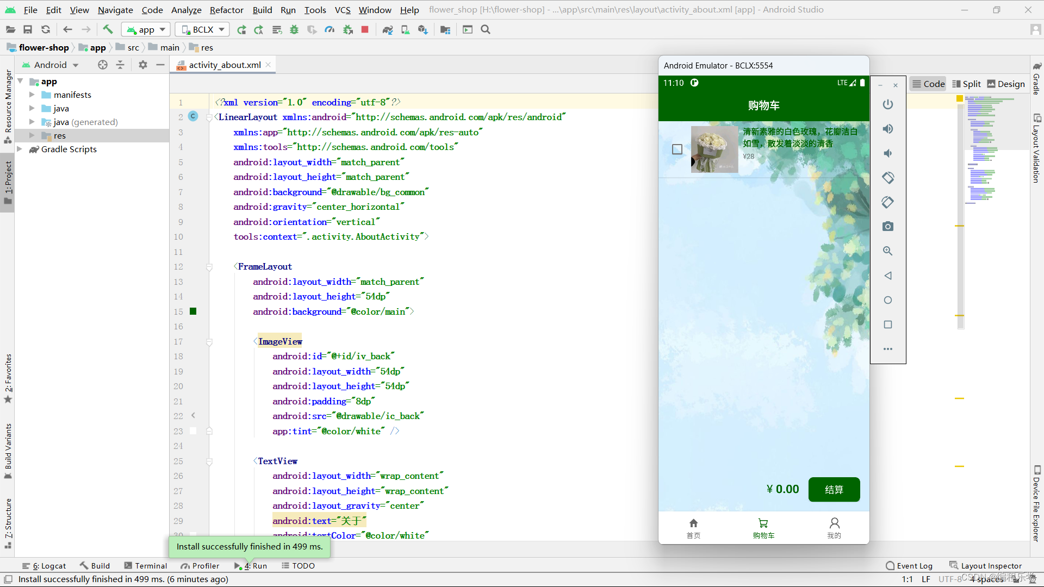Click the emulator power button icon
This screenshot has width=1044, height=587.
(x=888, y=104)
